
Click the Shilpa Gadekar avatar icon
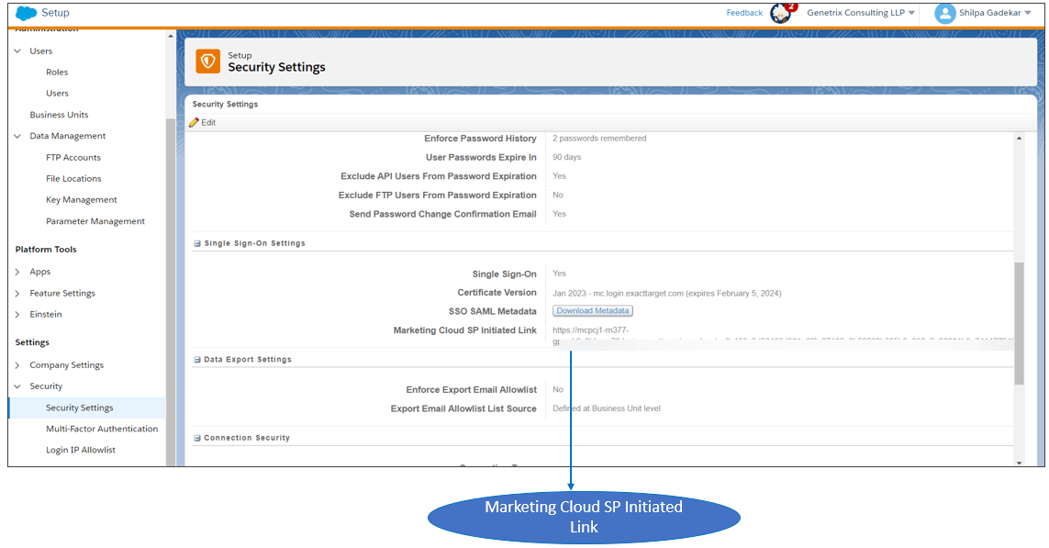coord(944,12)
